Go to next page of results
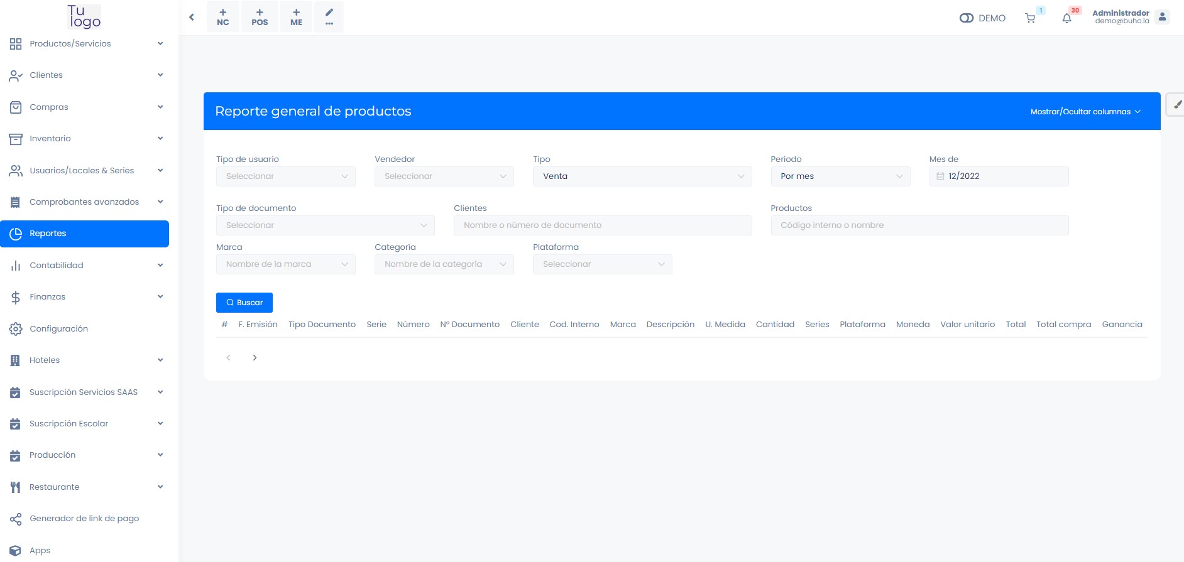Viewport: 1184px width, 562px height. tap(255, 358)
